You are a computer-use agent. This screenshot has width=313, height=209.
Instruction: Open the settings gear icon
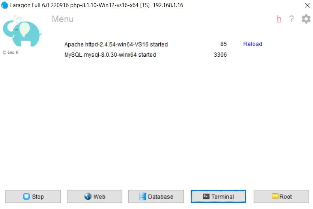coord(306,19)
